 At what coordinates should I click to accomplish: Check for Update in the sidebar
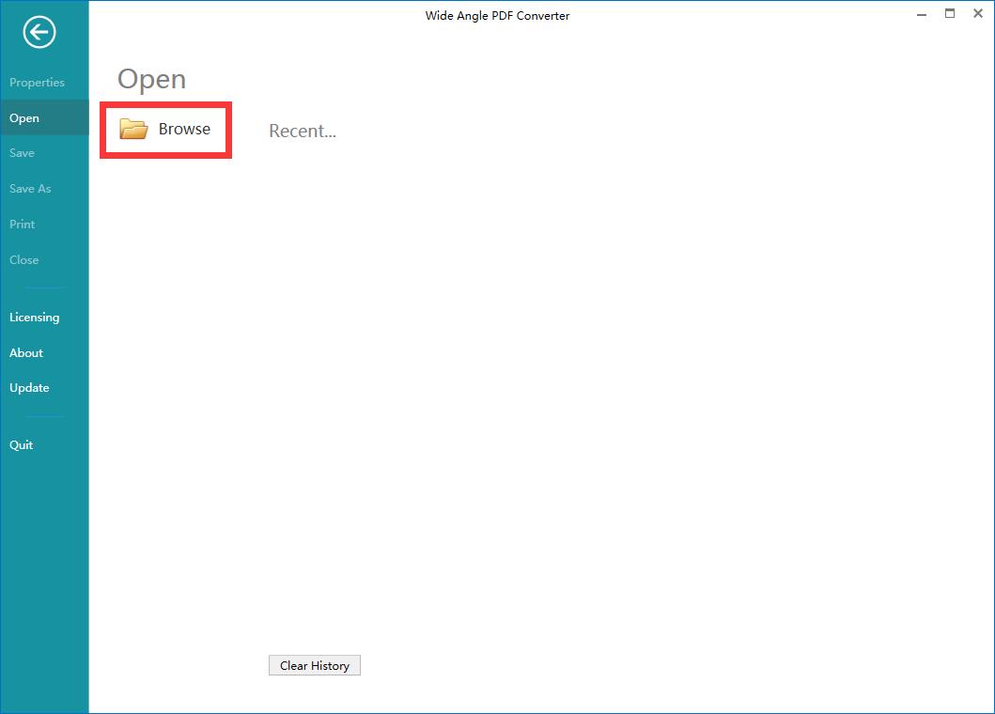tap(29, 388)
